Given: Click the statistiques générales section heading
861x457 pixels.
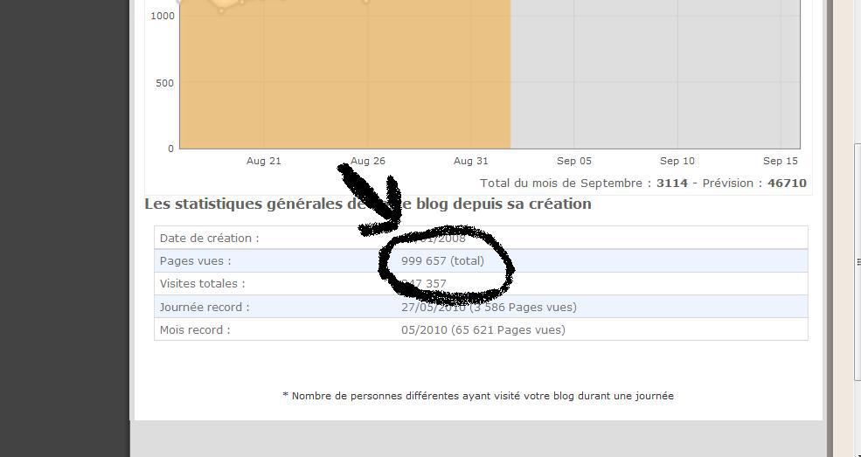Looking at the screenshot, I should point(367,204).
